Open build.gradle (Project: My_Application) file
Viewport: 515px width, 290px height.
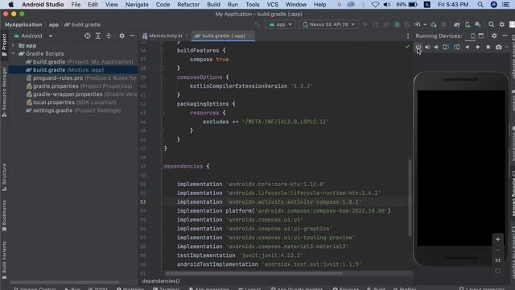coord(80,62)
